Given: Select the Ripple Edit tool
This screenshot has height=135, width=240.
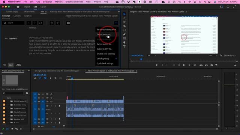Looking at the screenshot, I should pyautogui.click(x=124, y=22).
